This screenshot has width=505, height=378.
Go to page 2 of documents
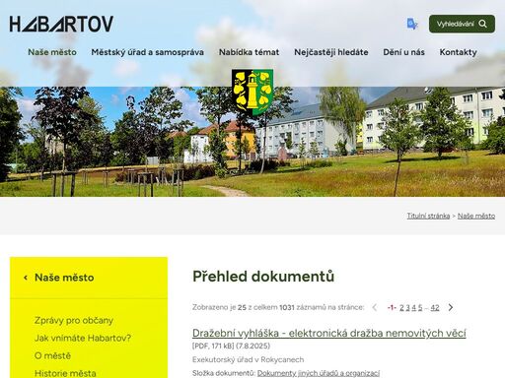[x=401, y=307]
